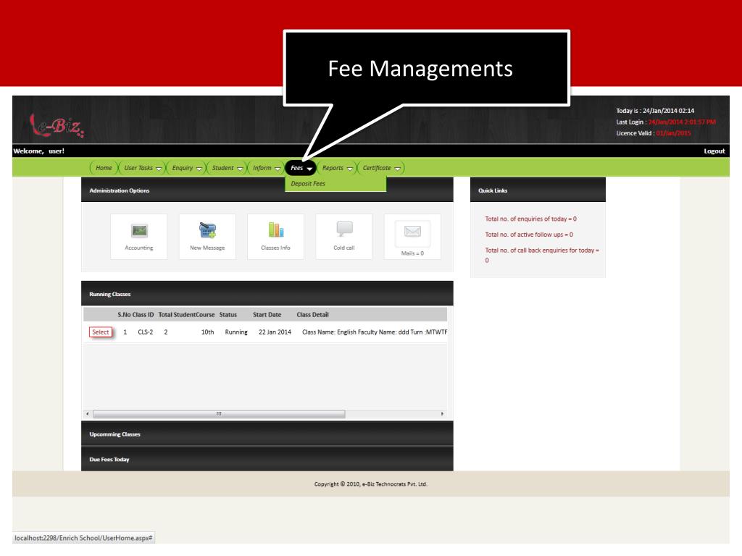Click the CLS-2 cell

tap(145, 332)
